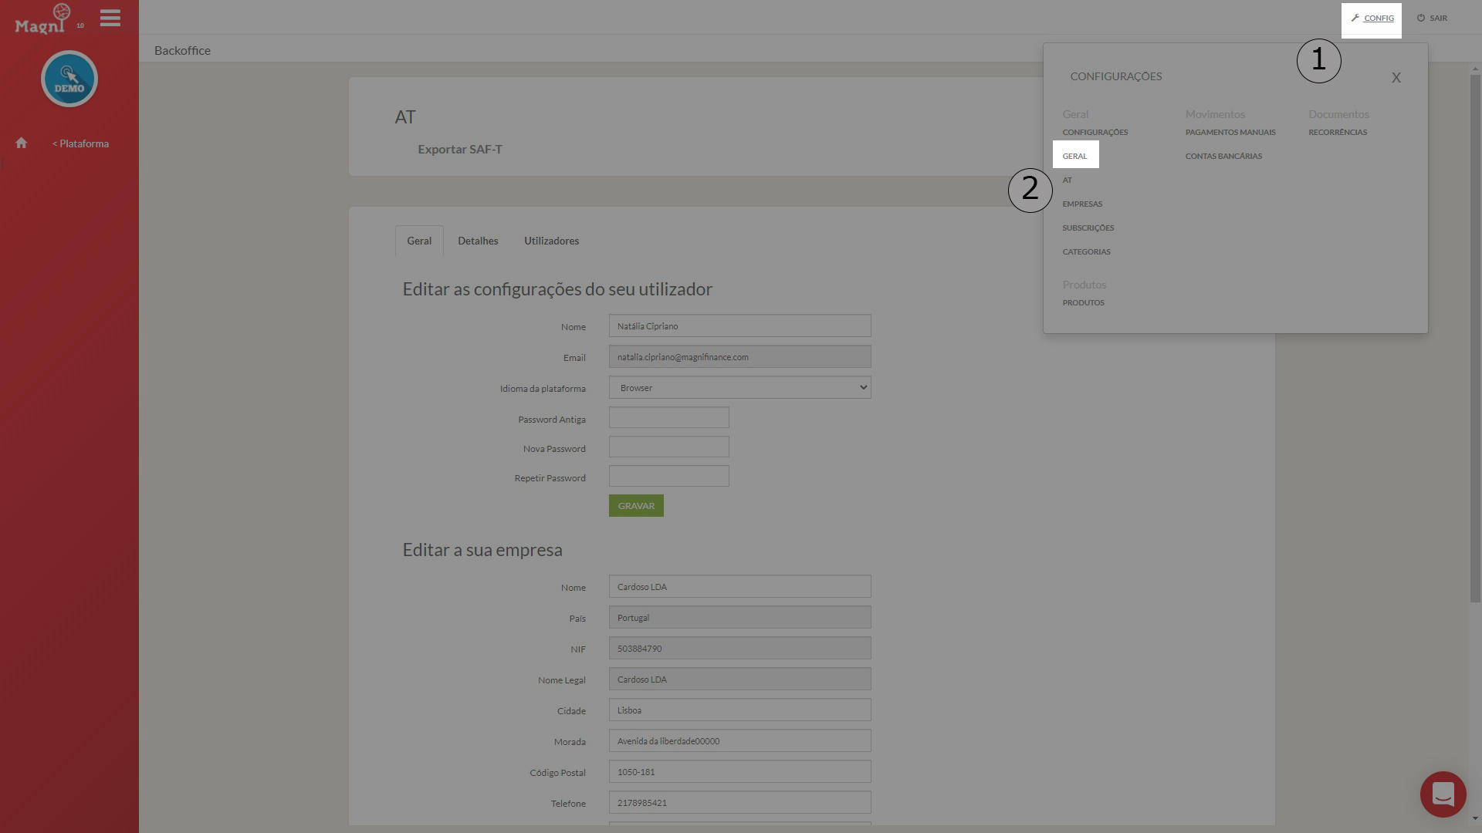
Task: Open PRODUTOS in the configuration menu
Action: click(x=1083, y=303)
